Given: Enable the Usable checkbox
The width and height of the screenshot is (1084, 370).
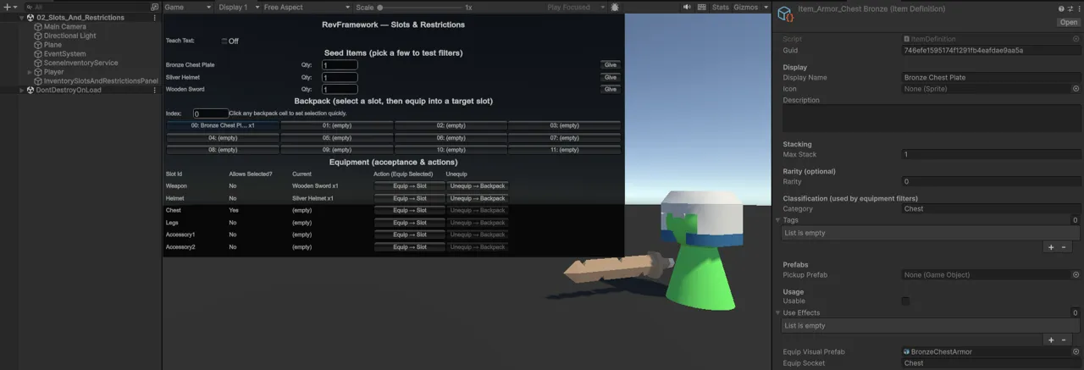Looking at the screenshot, I should (x=905, y=301).
